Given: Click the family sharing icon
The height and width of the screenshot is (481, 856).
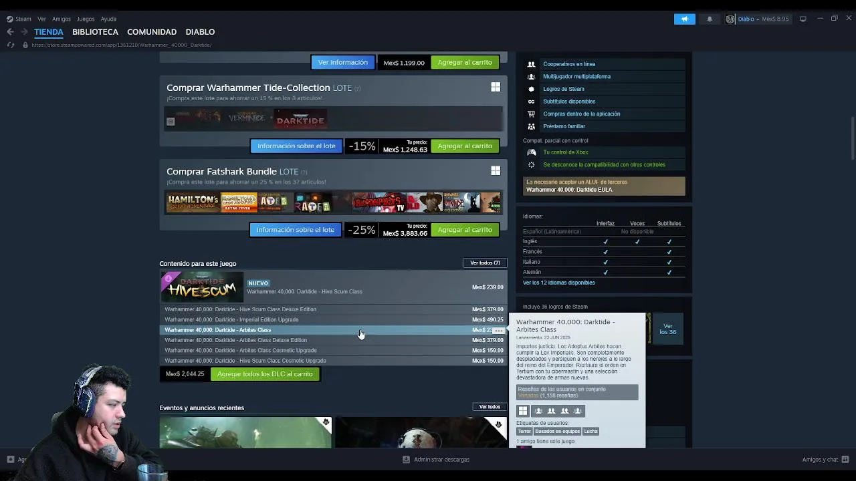Looking at the screenshot, I should (x=531, y=126).
